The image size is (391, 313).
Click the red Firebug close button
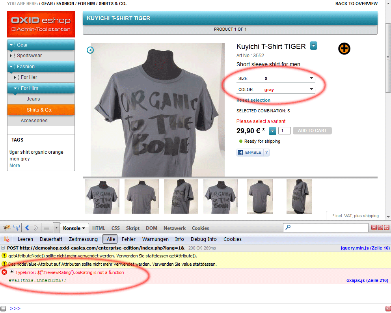pos(387,227)
